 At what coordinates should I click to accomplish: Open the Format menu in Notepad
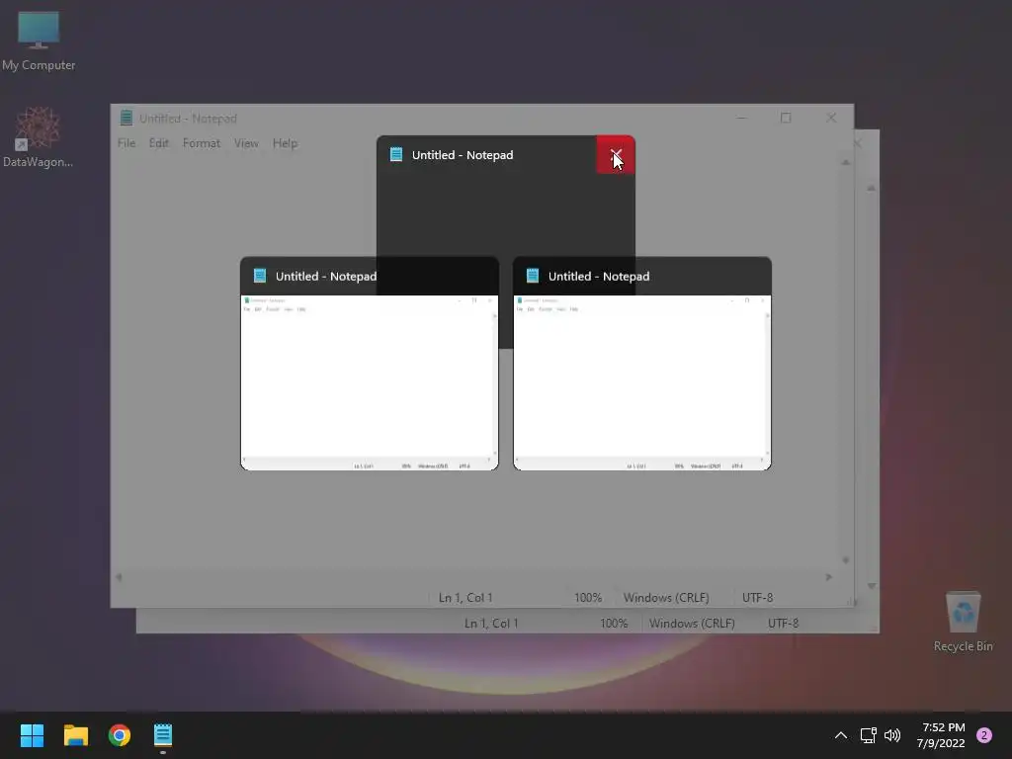[202, 143]
